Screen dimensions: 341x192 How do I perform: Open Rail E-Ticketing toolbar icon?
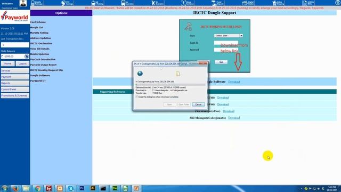click(x=97, y=3)
